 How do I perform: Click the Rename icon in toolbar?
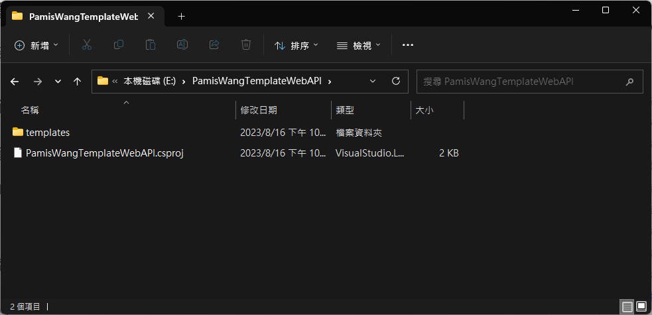click(x=182, y=45)
